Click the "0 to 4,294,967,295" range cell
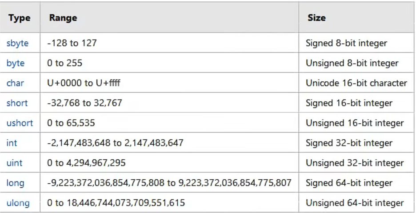Screen dimensions: 416x213 coord(86,163)
